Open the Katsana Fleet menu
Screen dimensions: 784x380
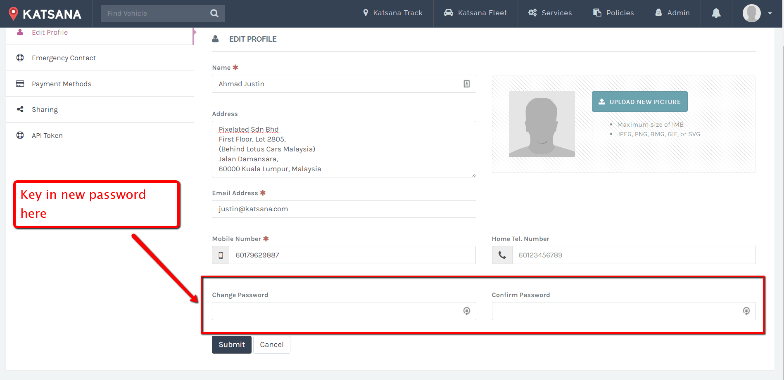click(475, 13)
